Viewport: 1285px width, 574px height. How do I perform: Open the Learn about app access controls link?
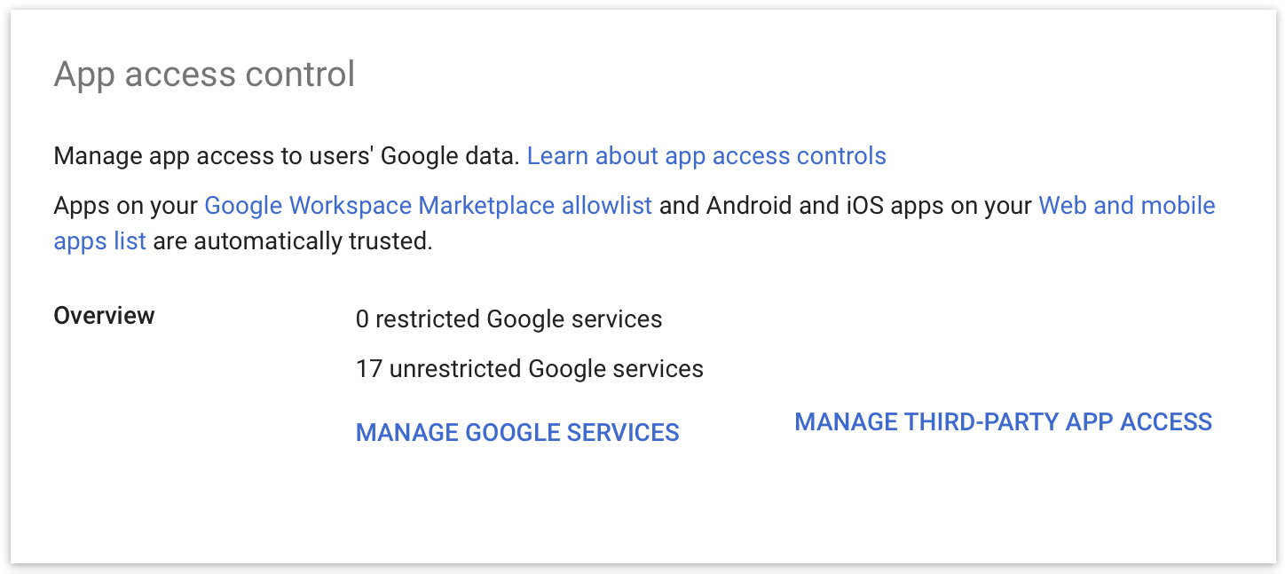[x=706, y=156]
